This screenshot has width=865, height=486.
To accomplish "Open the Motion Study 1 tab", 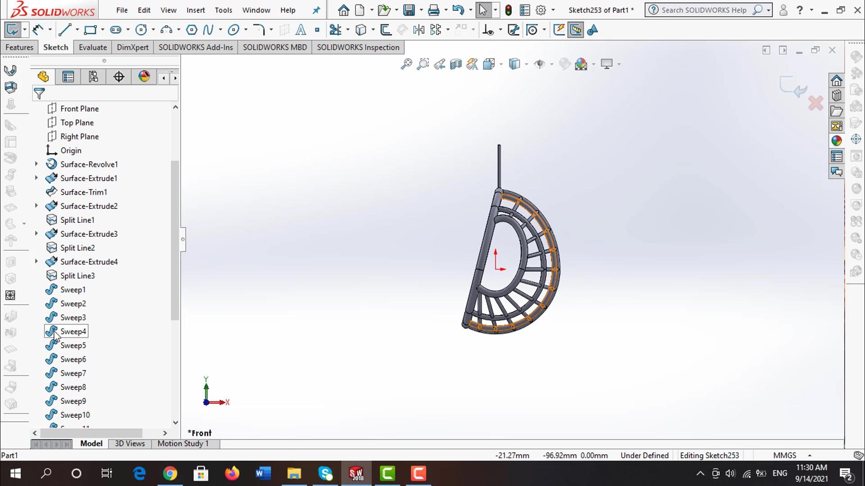I will [x=183, y=444].
